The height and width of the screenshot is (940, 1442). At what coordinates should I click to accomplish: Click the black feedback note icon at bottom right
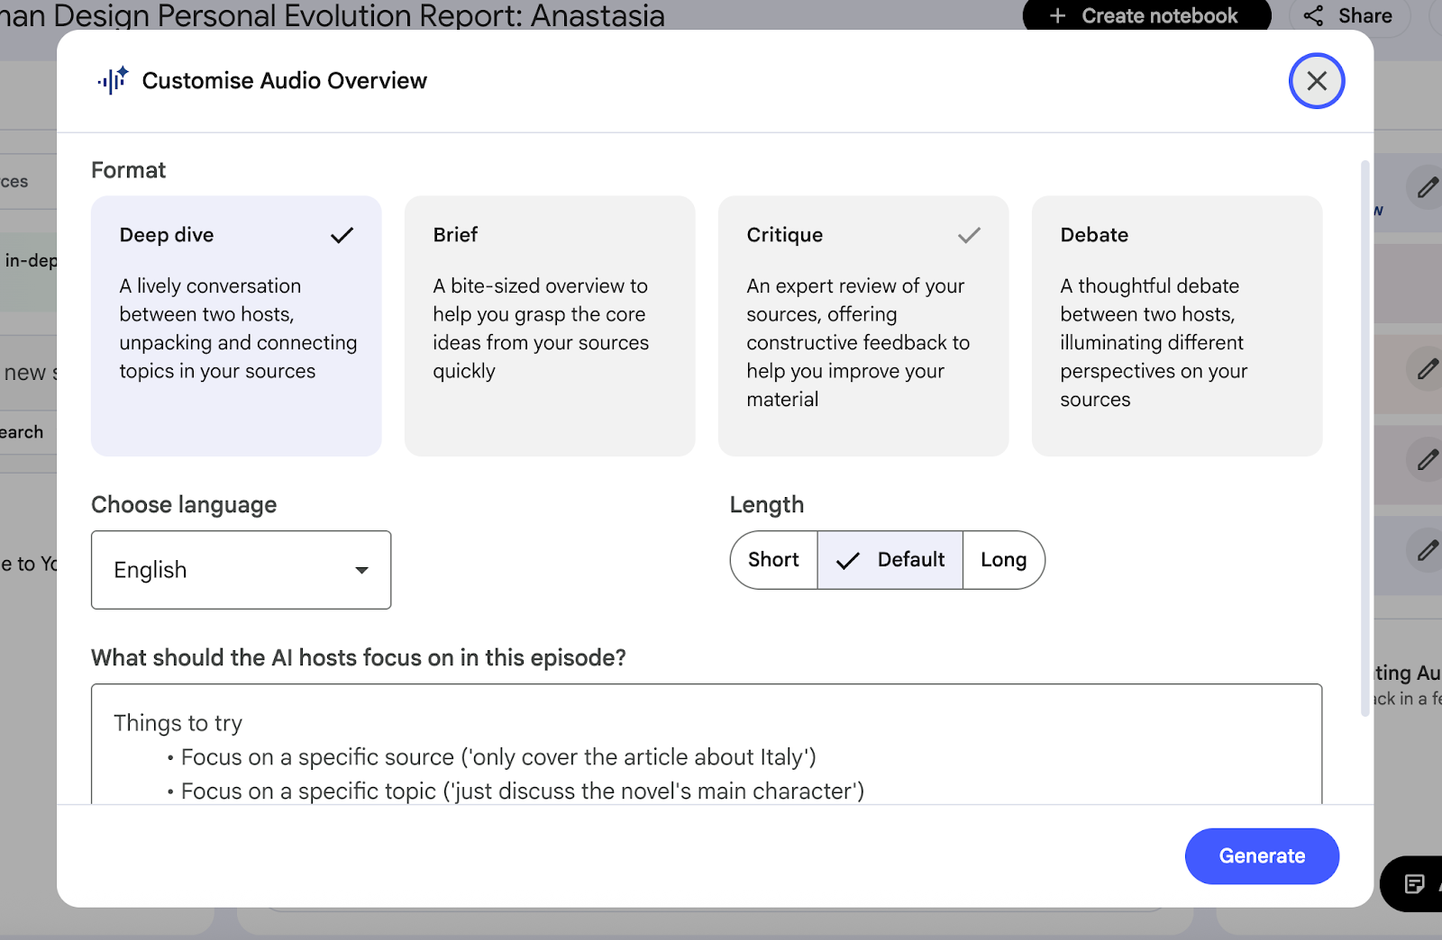[1413, 884]
